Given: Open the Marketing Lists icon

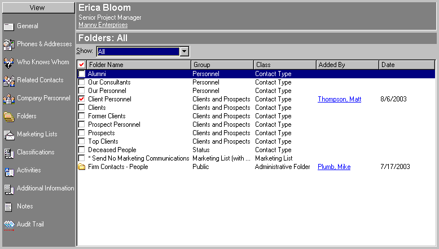Looking at the screenshot, I should click(x=8, y=135).
